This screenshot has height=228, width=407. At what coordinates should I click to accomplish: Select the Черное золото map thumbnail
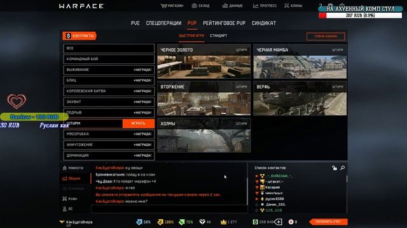tap(204, 61)
